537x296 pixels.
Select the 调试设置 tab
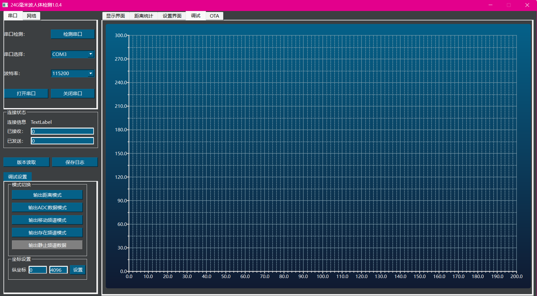click(18, 177)
